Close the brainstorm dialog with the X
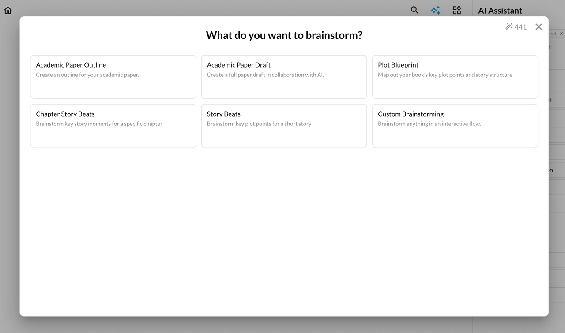Screen dimensions: 565x333 coord(539,27)
